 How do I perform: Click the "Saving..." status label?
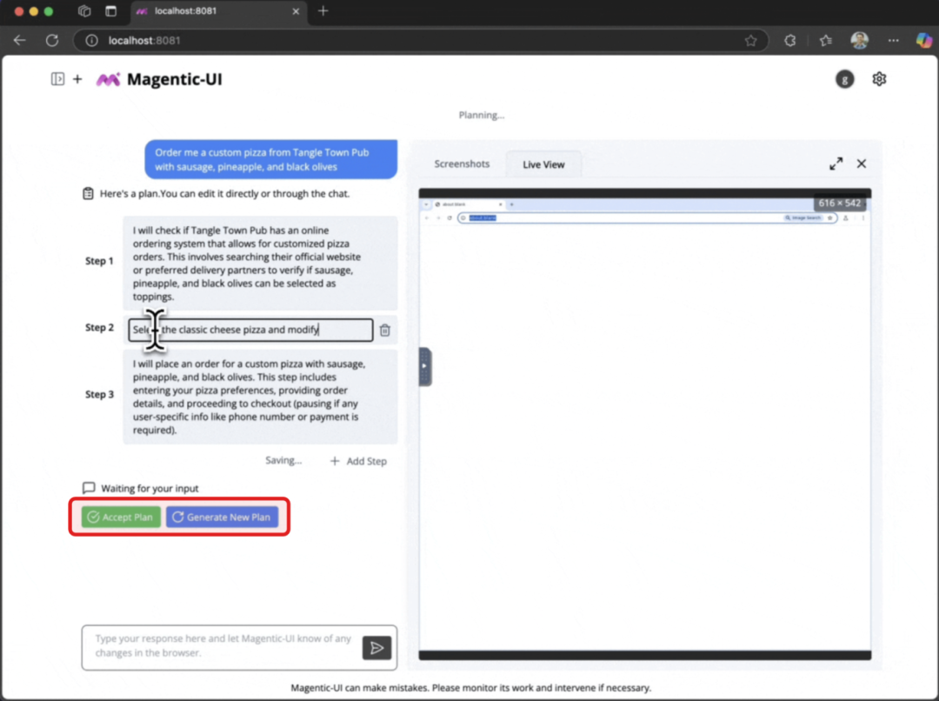tap(283, 460)
